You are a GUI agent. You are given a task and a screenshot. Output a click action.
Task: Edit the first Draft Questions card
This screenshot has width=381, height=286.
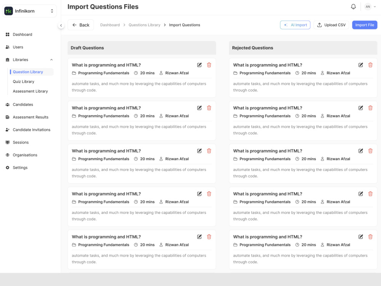click(199, 65)
